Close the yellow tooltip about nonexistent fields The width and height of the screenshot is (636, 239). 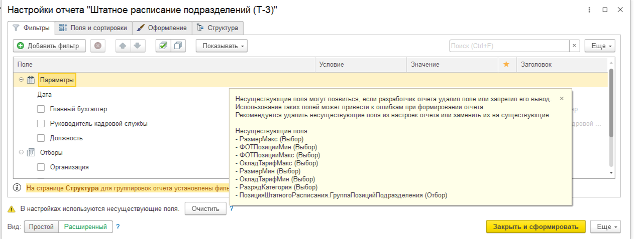click(x=562, y=99)
